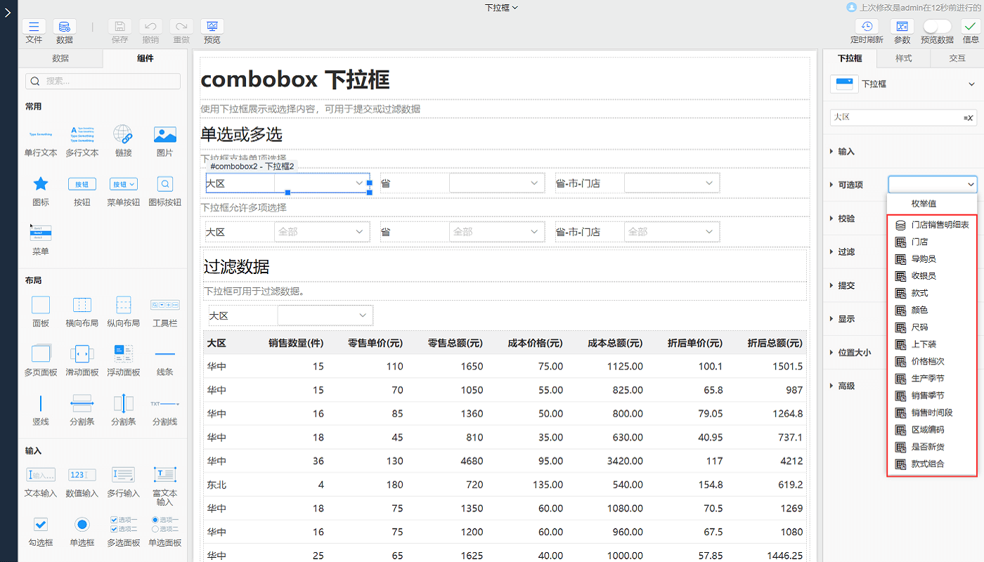Select the 链接 link component icon
Viewport: 984px width, 562px height.
click(123, 134)
